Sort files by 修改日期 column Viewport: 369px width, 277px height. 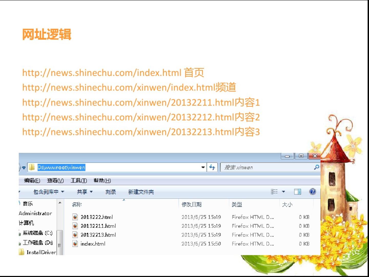pyautogui.click(x=191, y=204)
